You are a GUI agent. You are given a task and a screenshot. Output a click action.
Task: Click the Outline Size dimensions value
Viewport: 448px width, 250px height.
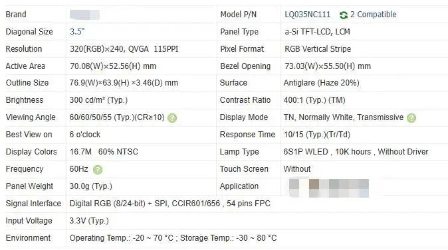[x=124, y=83]
